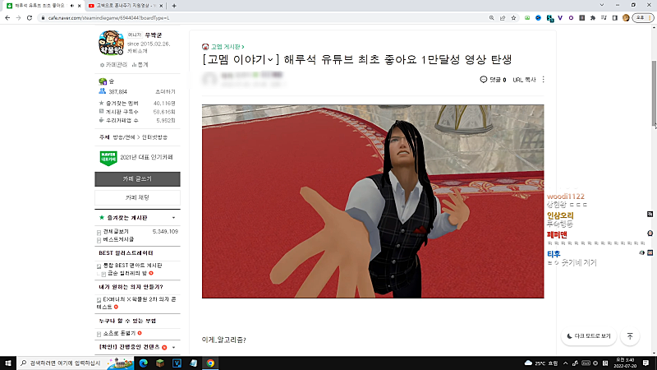Open a new browser tab

tap(174, 6)
